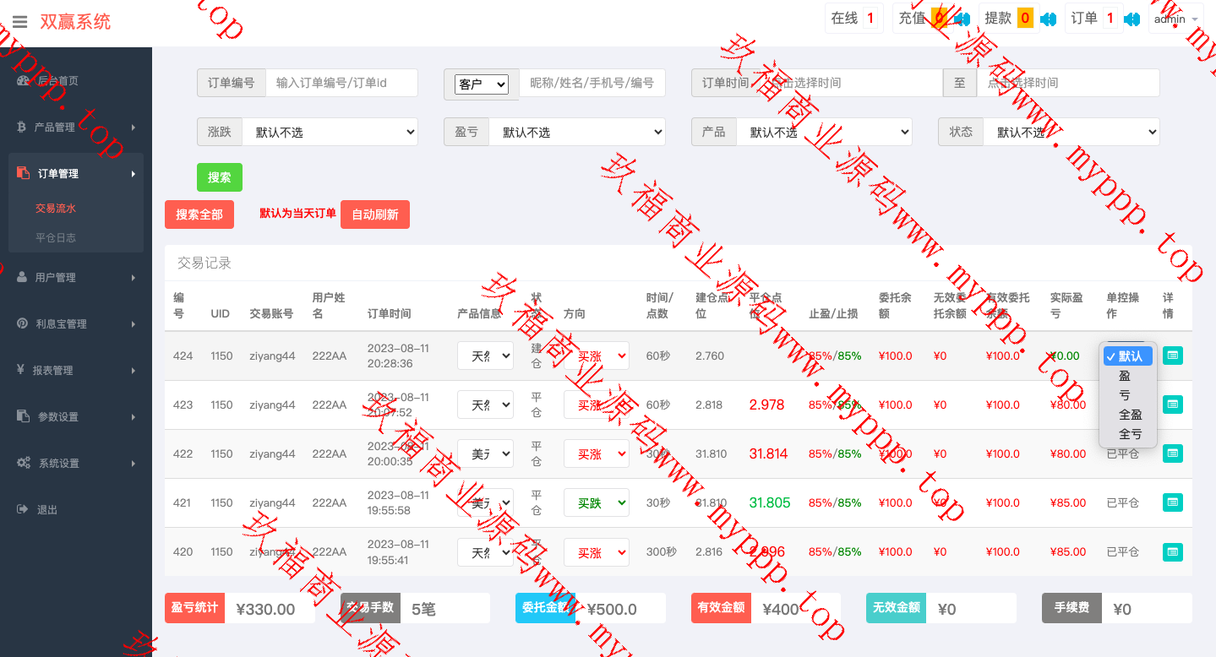Image resolution: width=1216 pixels, height=657 pixels.
Task: Click the 订单时间 column header
Action: (x=390, y=313)
